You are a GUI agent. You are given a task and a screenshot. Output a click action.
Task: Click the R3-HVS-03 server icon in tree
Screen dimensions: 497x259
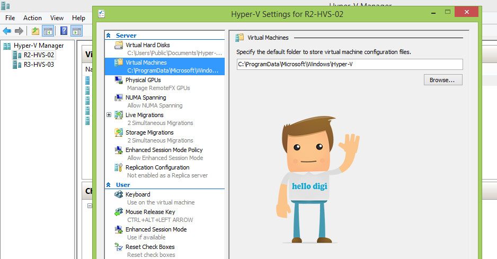tap(17, 65)
